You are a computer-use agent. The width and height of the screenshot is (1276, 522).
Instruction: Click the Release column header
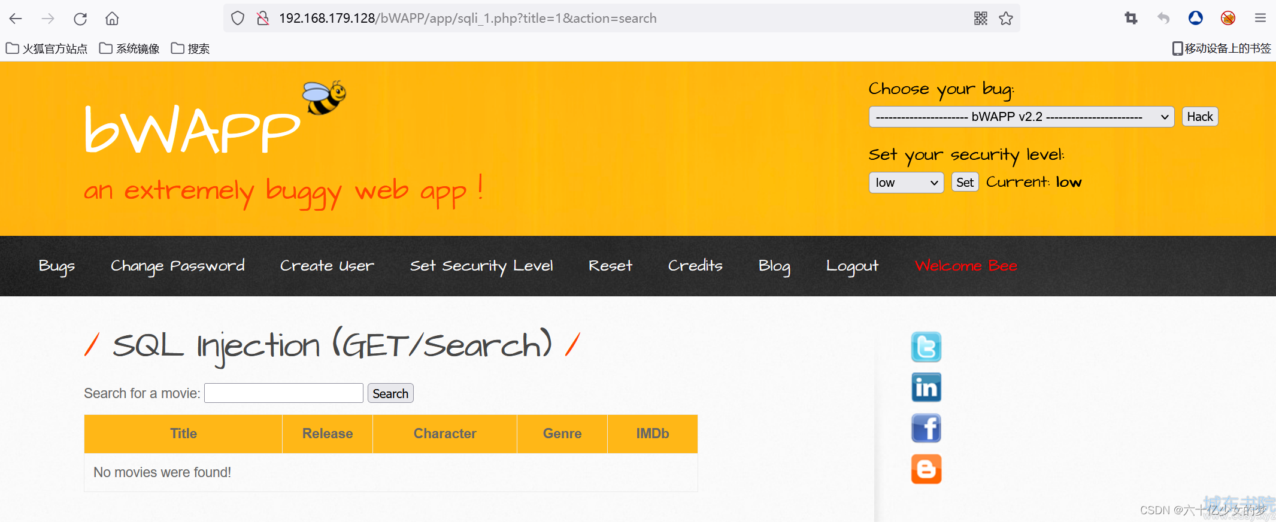[328, 433]
